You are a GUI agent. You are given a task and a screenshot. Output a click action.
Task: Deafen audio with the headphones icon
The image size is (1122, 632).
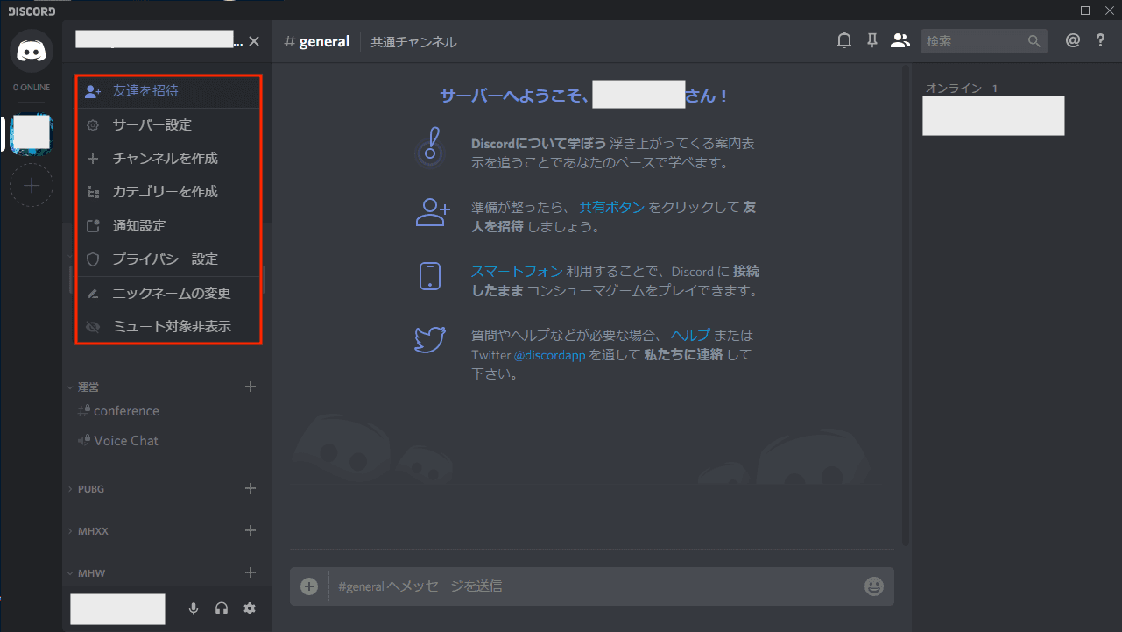pyautogui.click(x=222, y=608)
